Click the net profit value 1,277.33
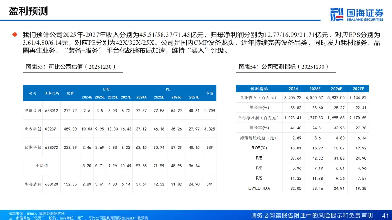Viewport: 392px width, 220px height. point(314,117)
